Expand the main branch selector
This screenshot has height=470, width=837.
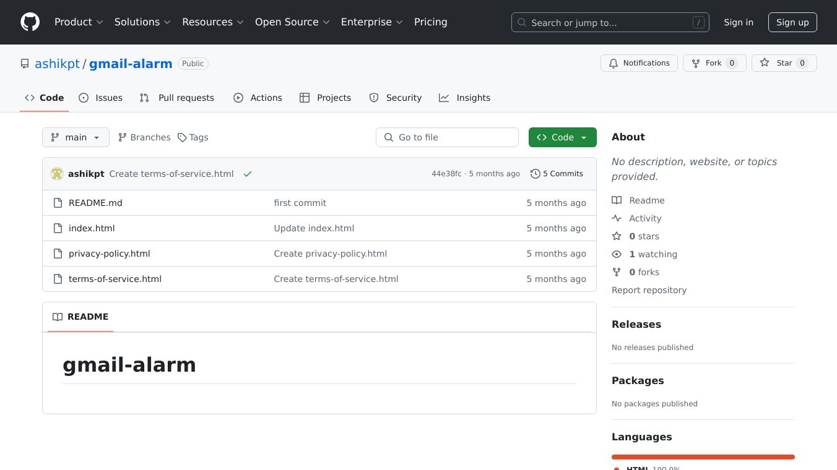(x=76, y=137)
